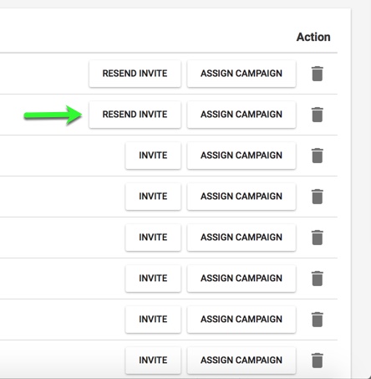Viewport: 371px width, 379px height.
Task: Click the seventh row's Assign Campaign button
Action: [241, 320]
